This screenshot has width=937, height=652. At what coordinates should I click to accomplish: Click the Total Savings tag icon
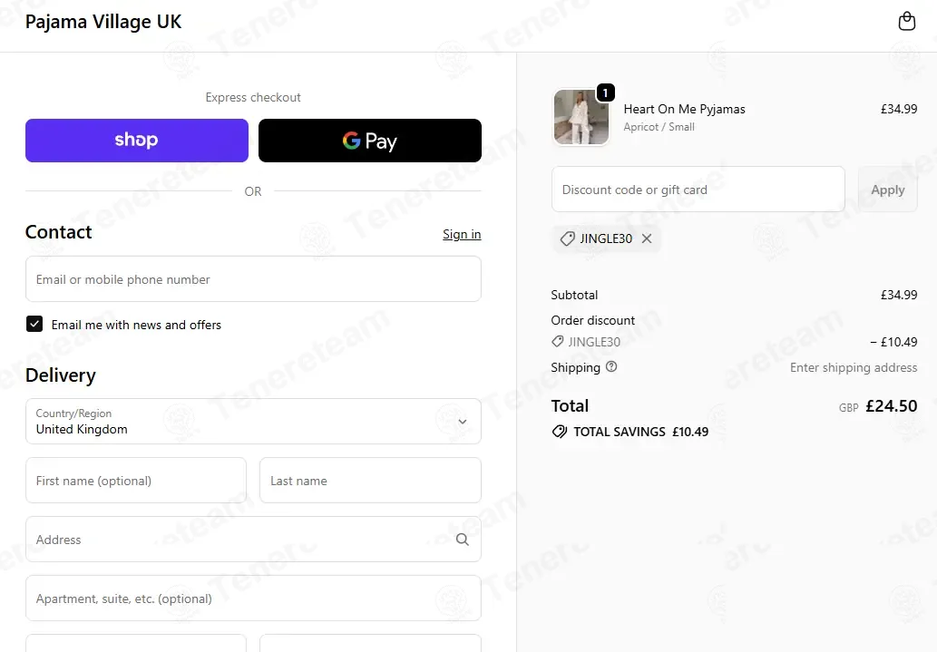point(560,432)
